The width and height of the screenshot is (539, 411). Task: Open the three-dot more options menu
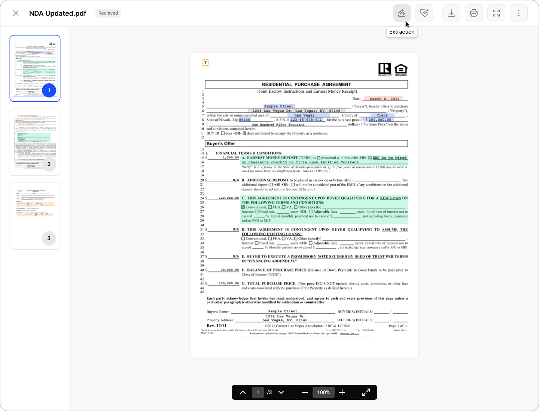pos(518,13)
